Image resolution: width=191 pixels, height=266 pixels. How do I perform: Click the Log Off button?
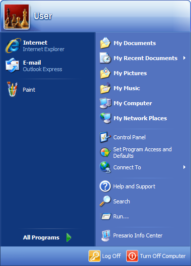coord(105,256)
